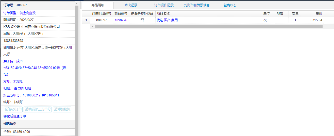The image size is (334, 136).
Task: Open the 订单操作记录 tab
Action: pos(164,5)
